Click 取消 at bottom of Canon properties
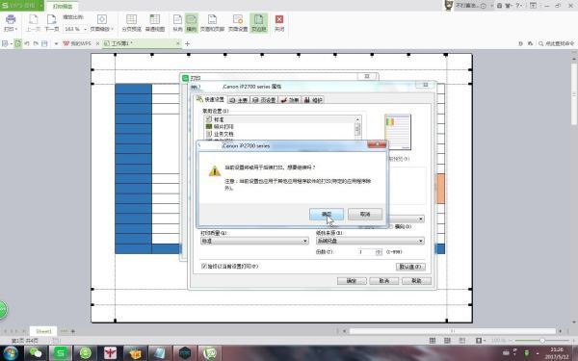This screenshot has width=578, height=361. coord(384,281)
